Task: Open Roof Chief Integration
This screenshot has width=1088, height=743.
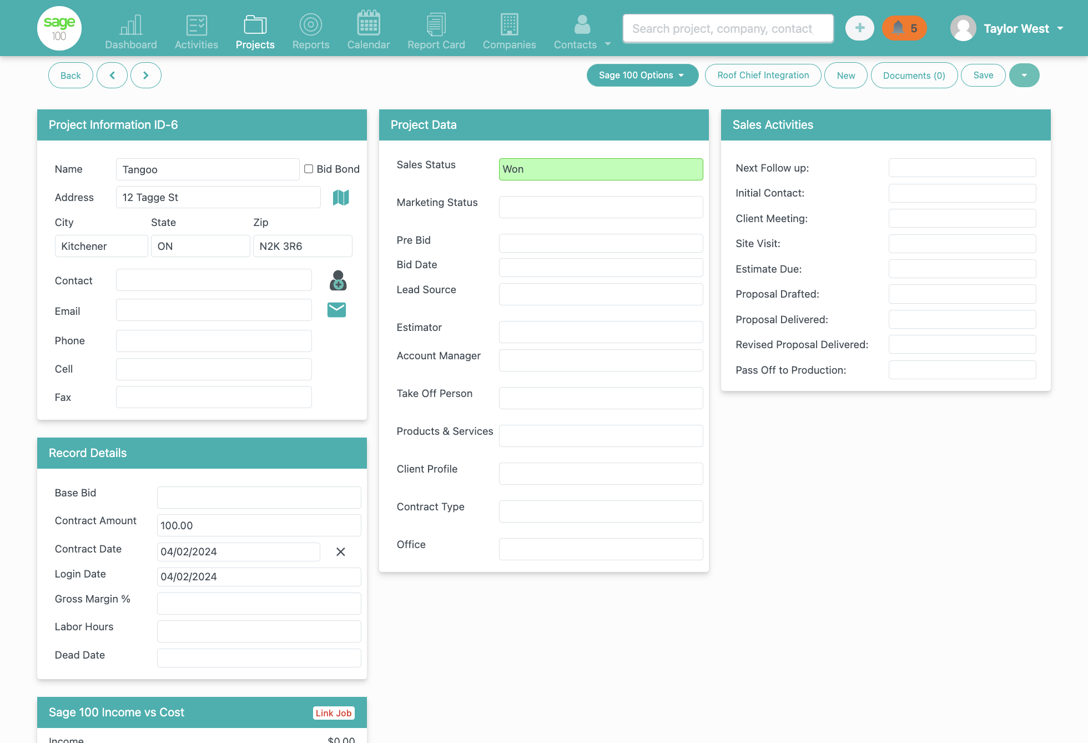Action: pos(763,76)
